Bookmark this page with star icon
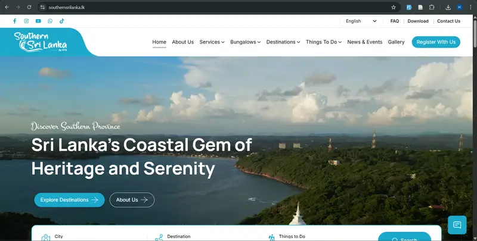Viewport: 477px width, 241px height. click(394, 7)
